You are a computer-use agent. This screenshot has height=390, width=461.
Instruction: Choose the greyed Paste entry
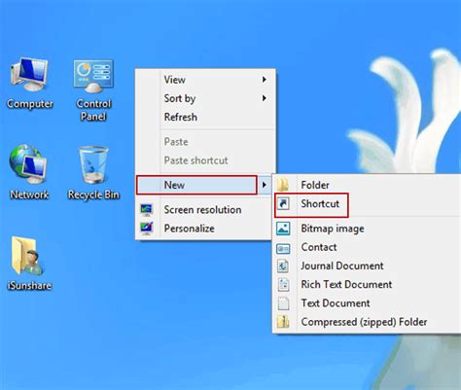205,142
